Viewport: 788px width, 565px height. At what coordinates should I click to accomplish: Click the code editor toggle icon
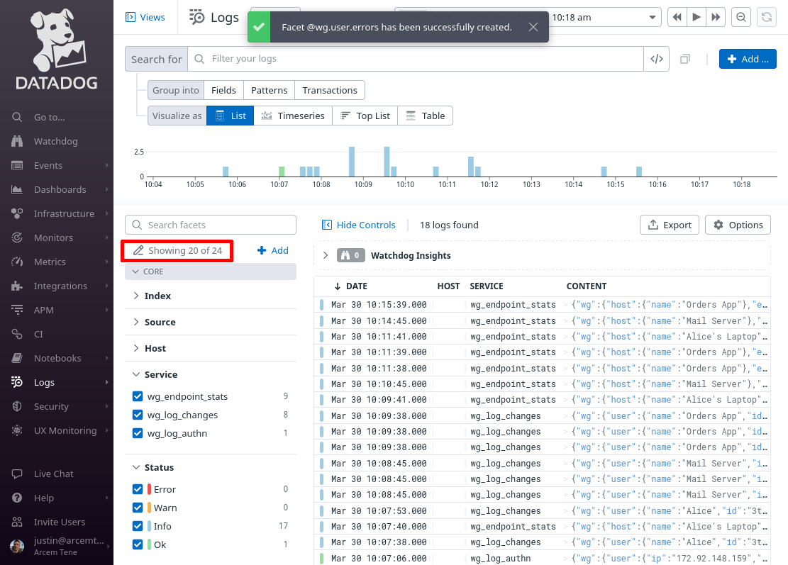coord(656,59)
